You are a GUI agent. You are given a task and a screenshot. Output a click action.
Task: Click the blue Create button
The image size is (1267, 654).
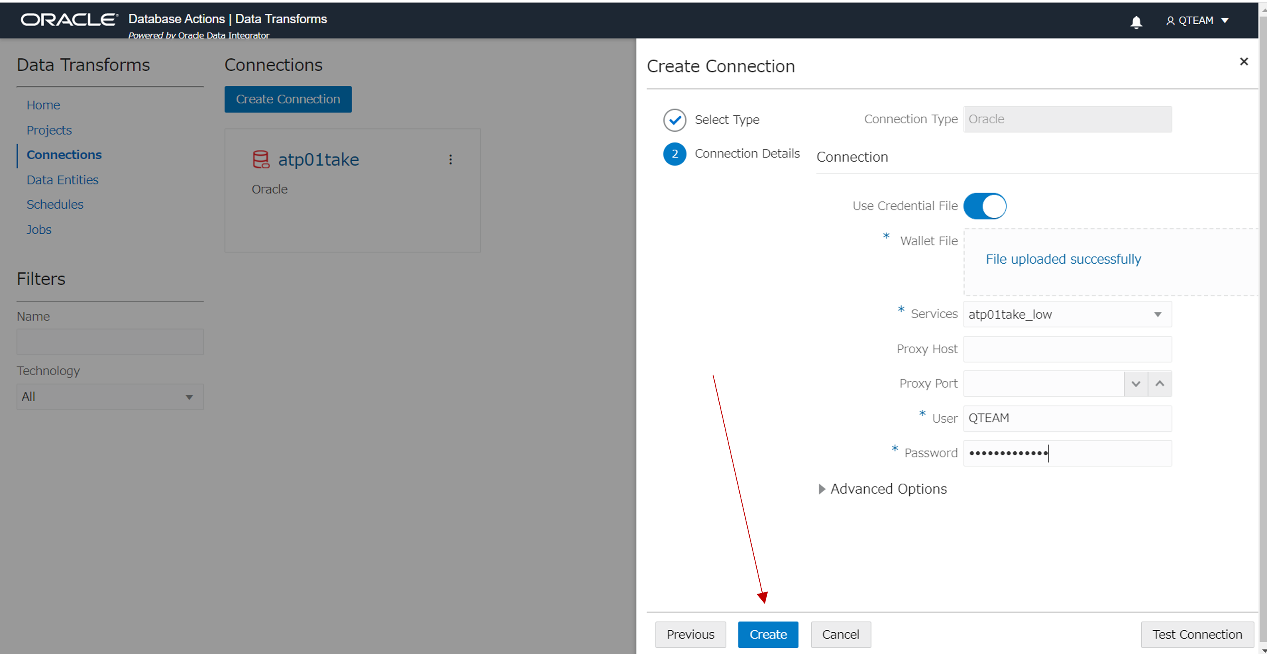767,634
